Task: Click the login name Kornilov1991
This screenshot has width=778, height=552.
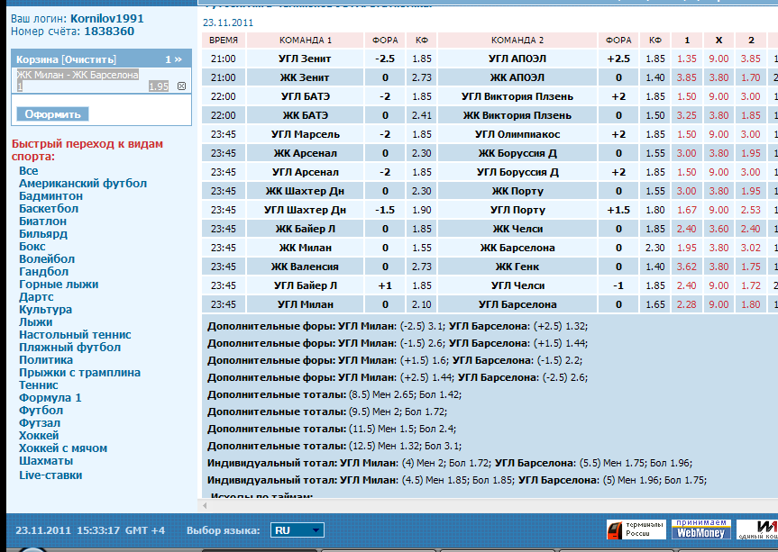Action: [106, 18]
